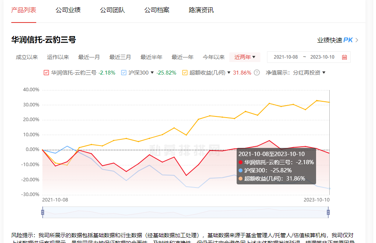Click the 30.00% y-axis label

(x=31, y=105)
